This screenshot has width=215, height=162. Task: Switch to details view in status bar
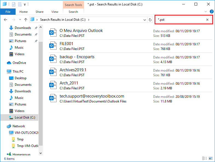tap(205, 158)
